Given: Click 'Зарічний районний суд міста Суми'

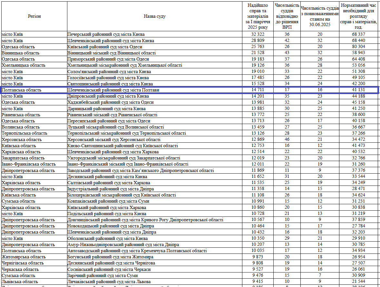Looking at the screenshot, I should pyautogui.click(x=102, y=275).
